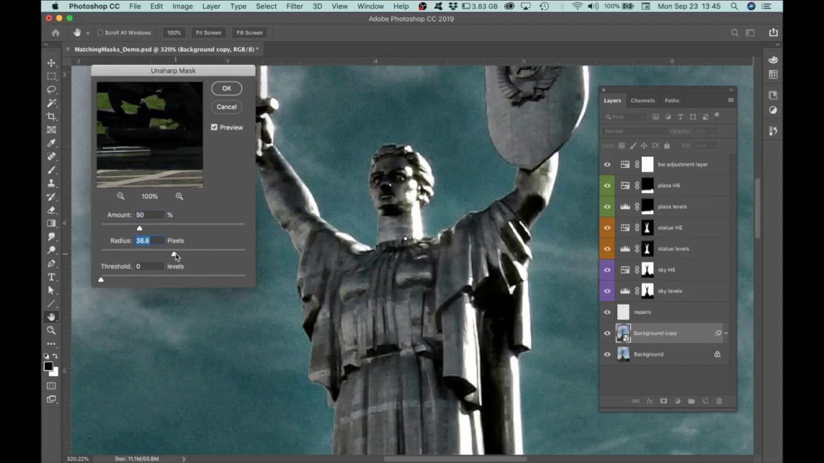Open the layer blend mode dropdown
The image size is (824, 463).
click(634, 131)
